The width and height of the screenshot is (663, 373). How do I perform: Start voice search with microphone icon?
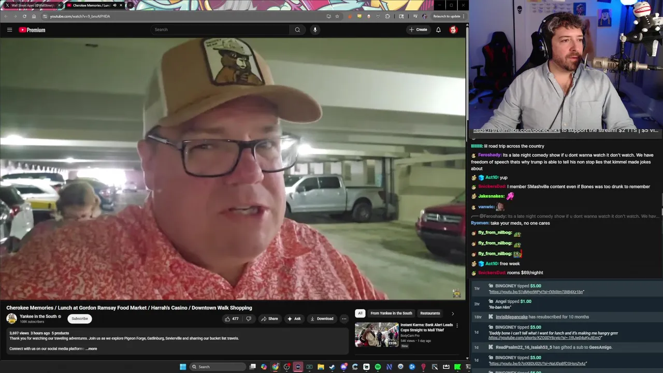pyautogui.click(x=315, y=30)
